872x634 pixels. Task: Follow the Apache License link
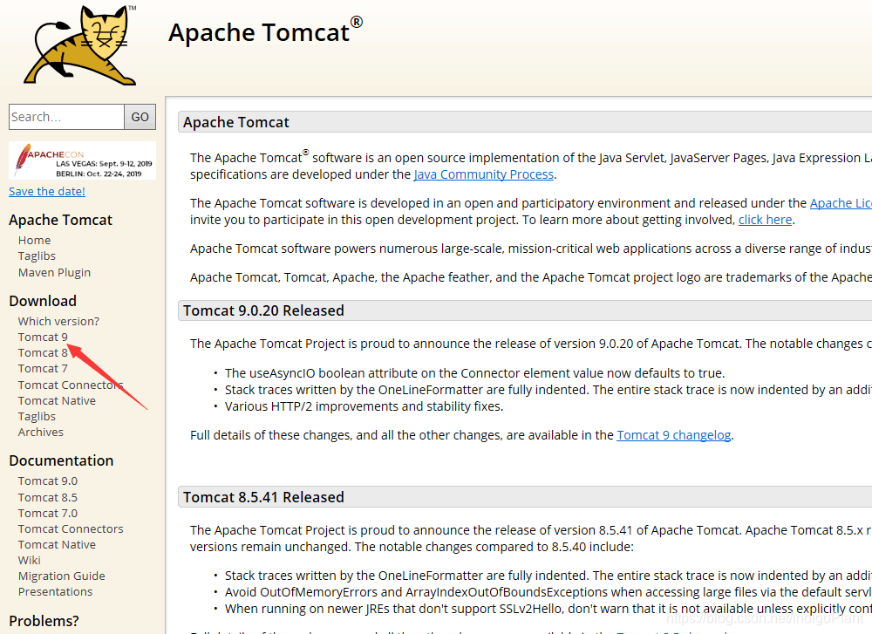pos(841,203)
